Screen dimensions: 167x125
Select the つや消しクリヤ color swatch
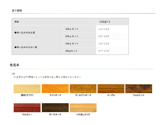pyautogui.click(x=83, y=108)
